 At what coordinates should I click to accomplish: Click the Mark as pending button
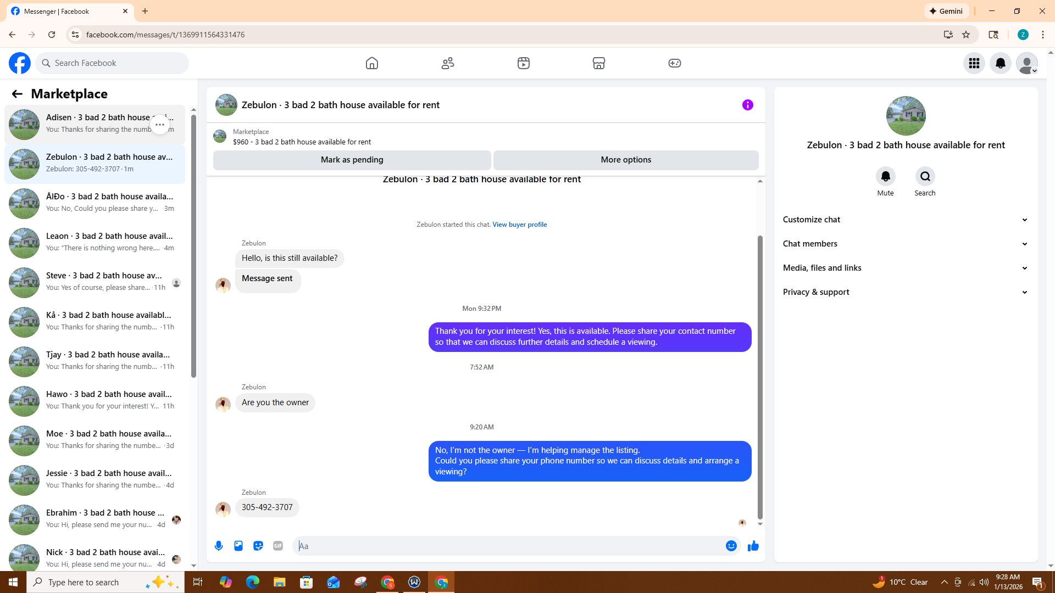352,160
